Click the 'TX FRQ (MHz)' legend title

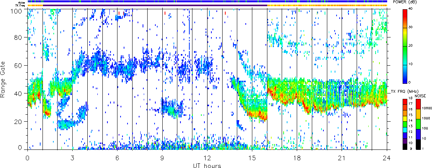pos(405,92)
